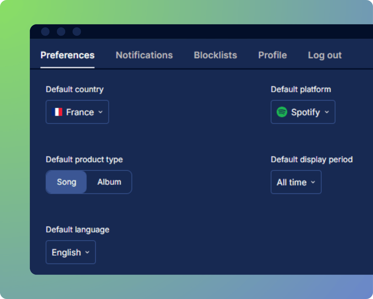Open the Default platform dropdown
Viewport: 373px width, 299px height.
(x=303, y=112)
